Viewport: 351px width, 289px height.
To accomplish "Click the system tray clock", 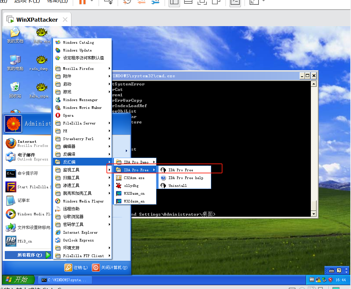I will (340, 280).
